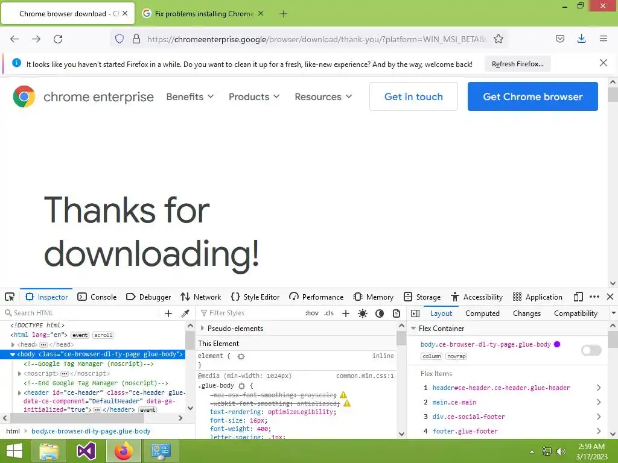Click the flex color swatch for body
The image size is (618, 463).
click(x=557, y=344)
